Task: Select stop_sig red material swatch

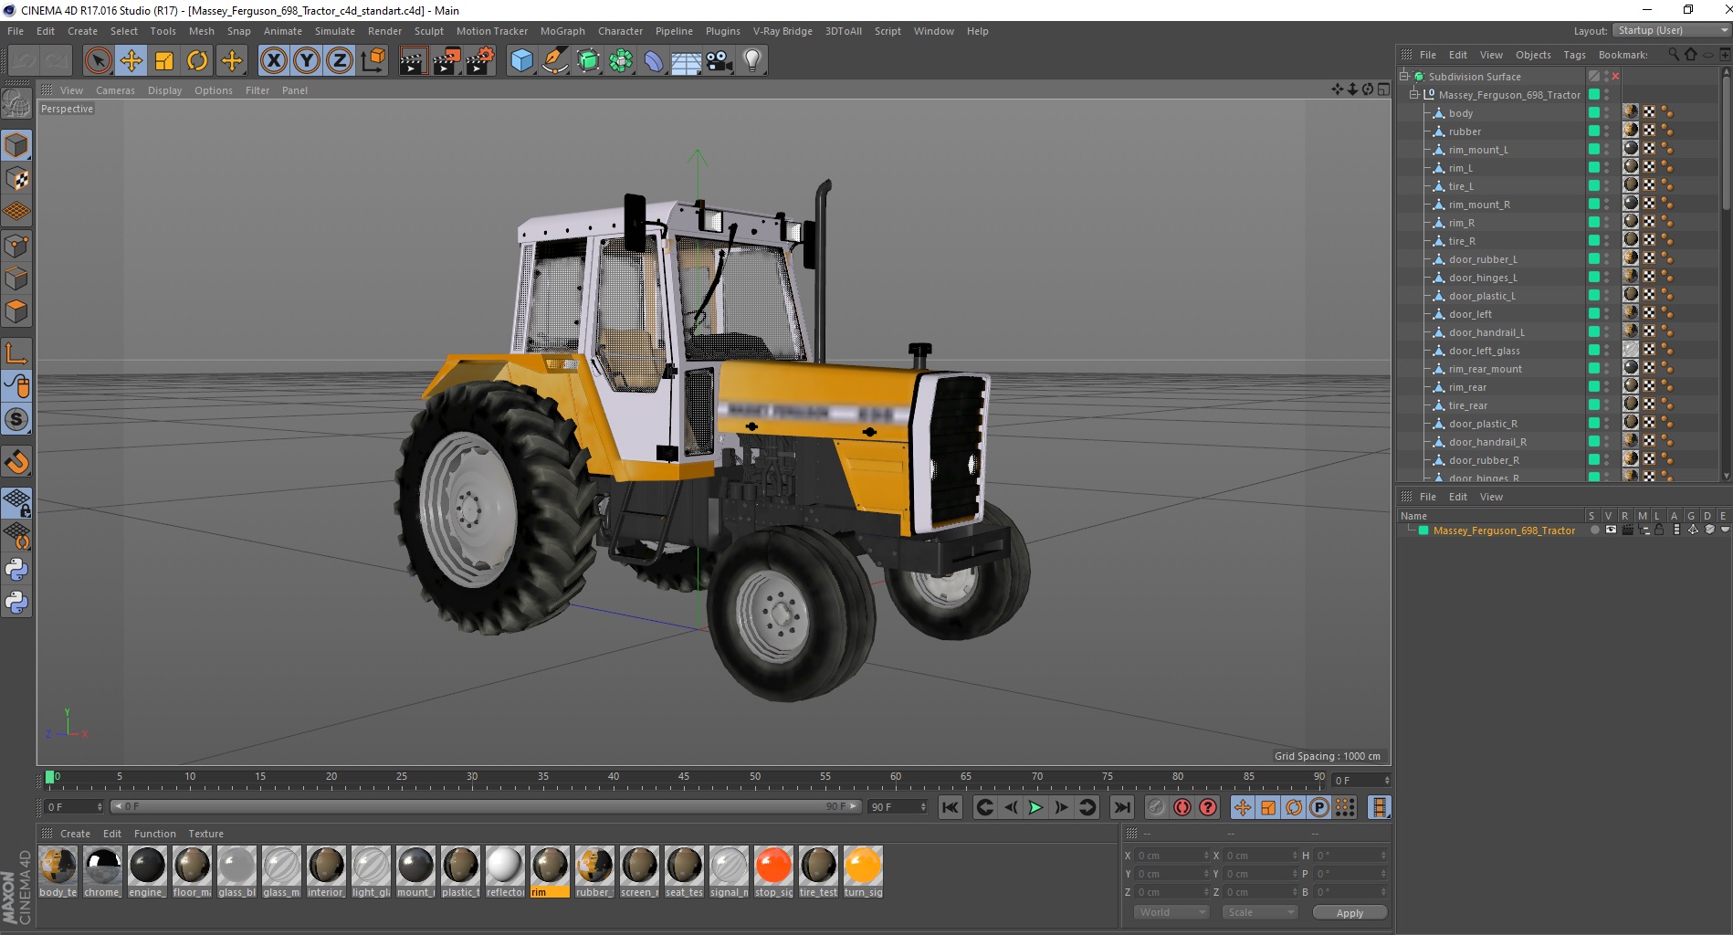Action: click(x=773, y=871)
